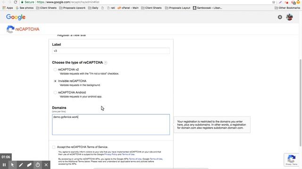The width and height of the screenshot is (302, 169).
Task: Reload the page with the refresh icon
Action: pos(16,2)
